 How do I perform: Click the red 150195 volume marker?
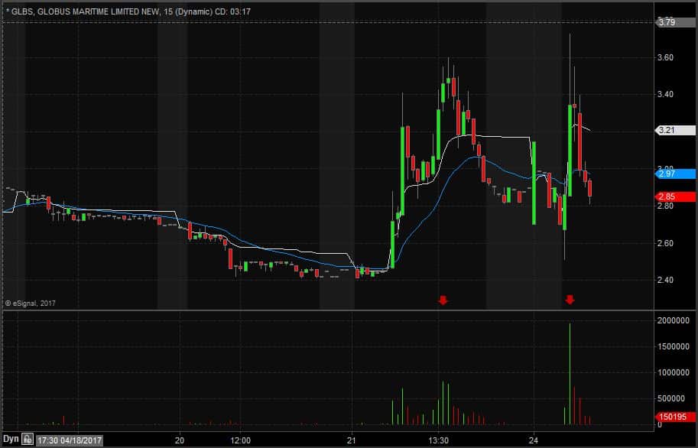click(675, 417)
